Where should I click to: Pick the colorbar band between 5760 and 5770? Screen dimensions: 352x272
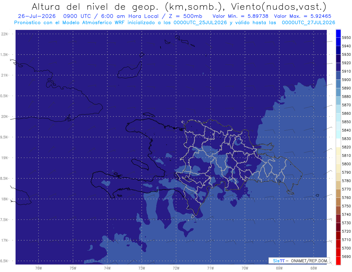[x=338, y=193]
